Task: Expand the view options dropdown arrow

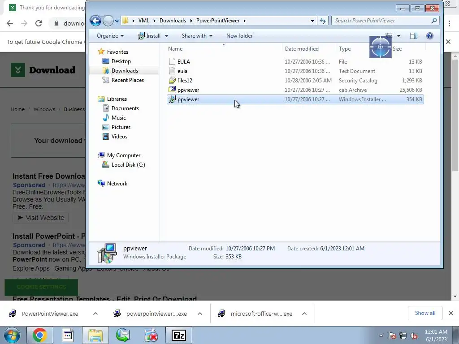Action: click(x=398, y=36)
